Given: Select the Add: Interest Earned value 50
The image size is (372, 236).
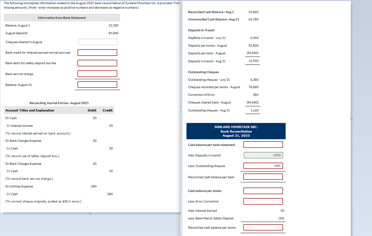Looking at the screenshot, I should pyautogui.click(x=282, y=210).
